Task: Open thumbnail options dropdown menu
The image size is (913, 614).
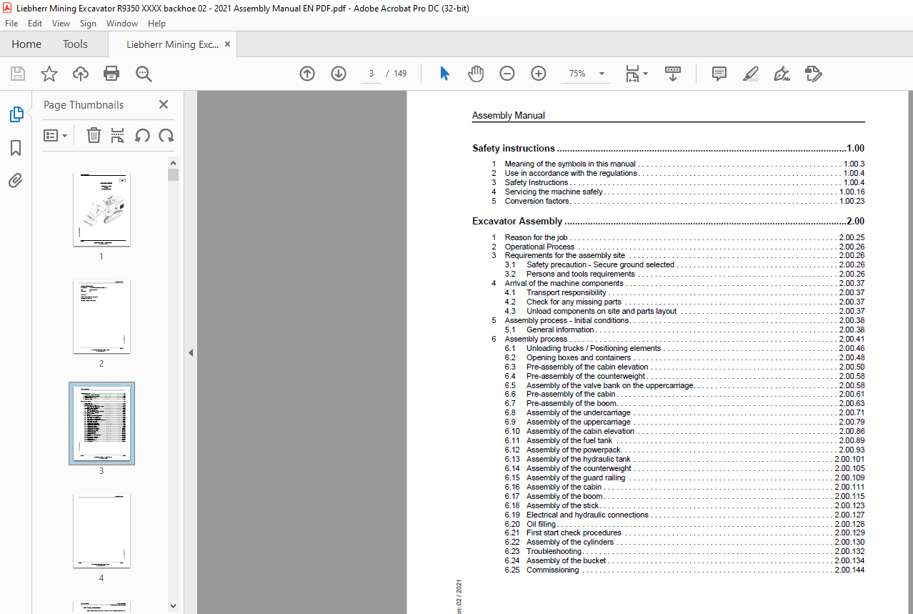Action: point(56,135)
